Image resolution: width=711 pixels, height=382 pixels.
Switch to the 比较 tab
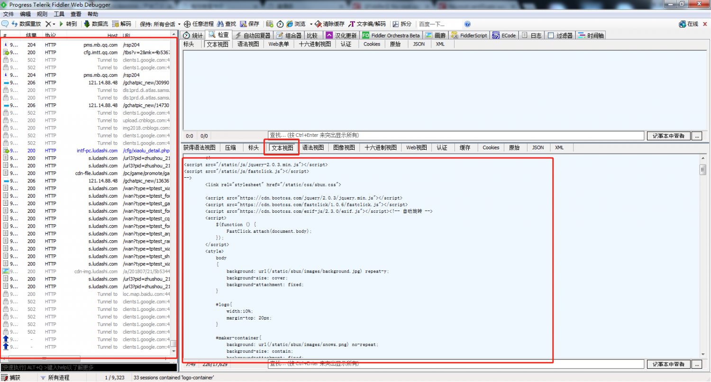312,36
